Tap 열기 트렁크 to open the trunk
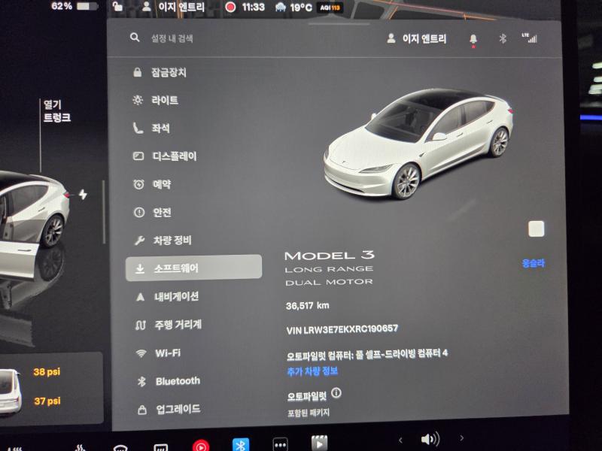The image size is (602, 451). coord(57,111)
